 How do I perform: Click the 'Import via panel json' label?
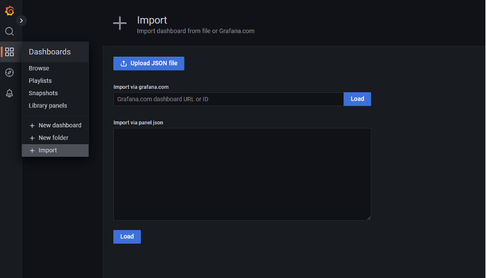138,123
